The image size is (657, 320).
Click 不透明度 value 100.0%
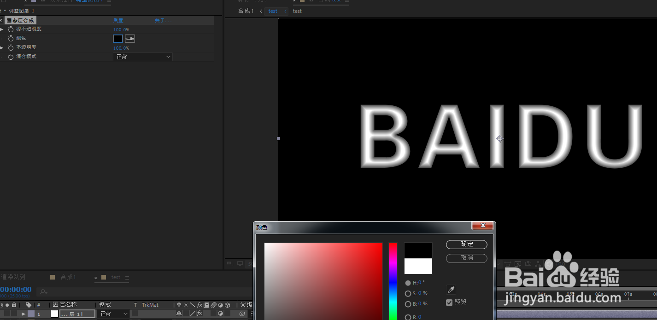pos(121,48)
